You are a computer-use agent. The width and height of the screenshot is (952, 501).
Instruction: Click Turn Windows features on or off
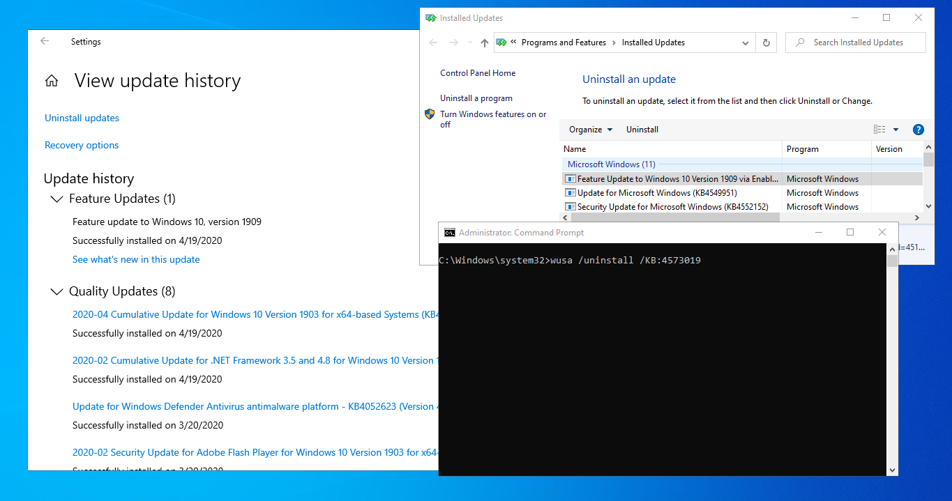[x=493, y=119]
